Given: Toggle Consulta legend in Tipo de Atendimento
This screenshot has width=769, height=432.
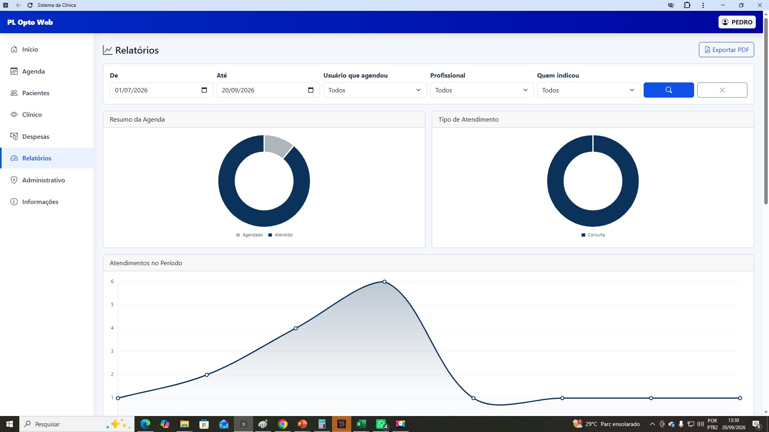Looking at the screenshot, I should (x=593, y=235).
